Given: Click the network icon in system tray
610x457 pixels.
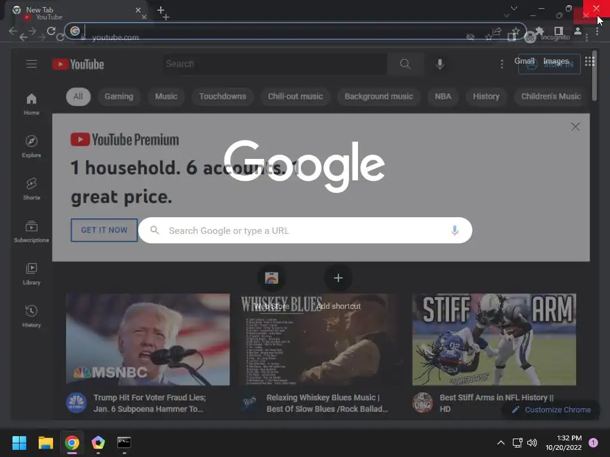Looking at the screenshot, I should point(517,443).
